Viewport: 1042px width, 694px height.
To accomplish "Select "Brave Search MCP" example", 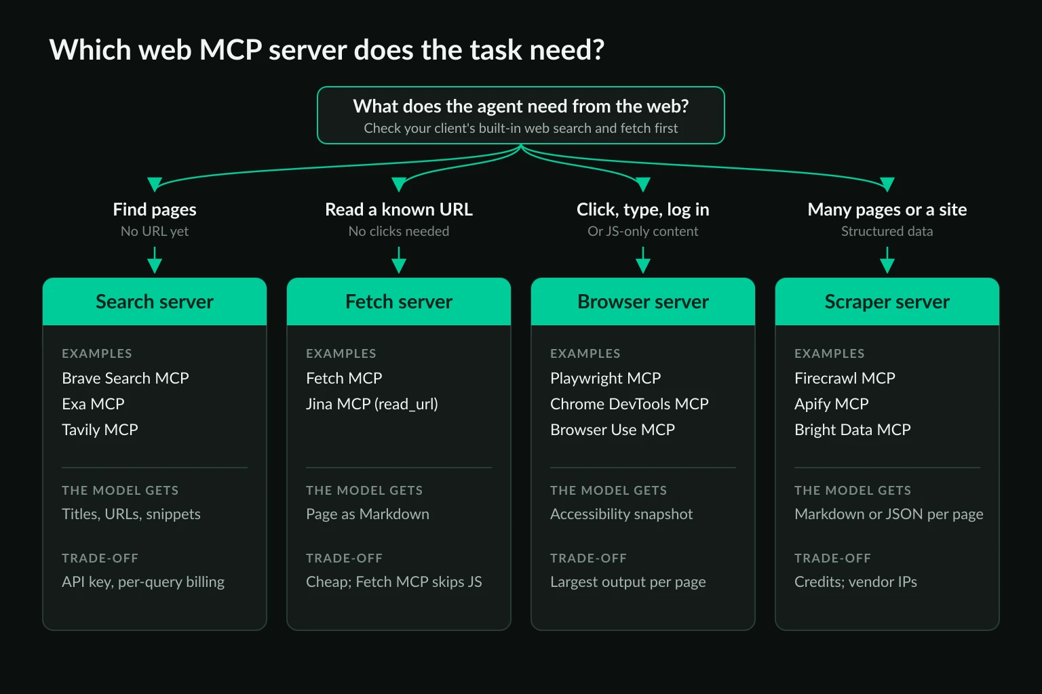I will (126, 378).
